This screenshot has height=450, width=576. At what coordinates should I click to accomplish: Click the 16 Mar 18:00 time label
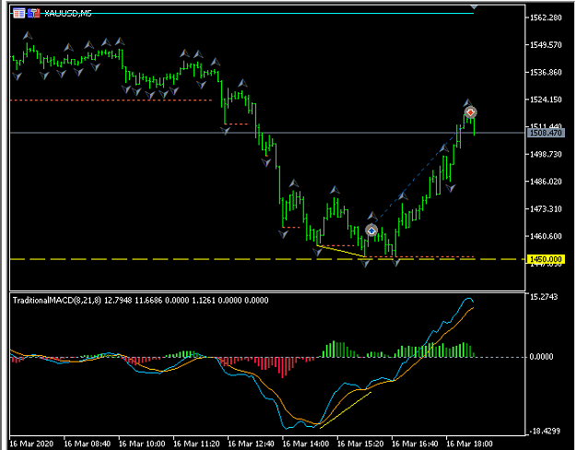[469, 444]
